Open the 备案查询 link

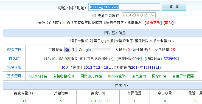(139, 76)
